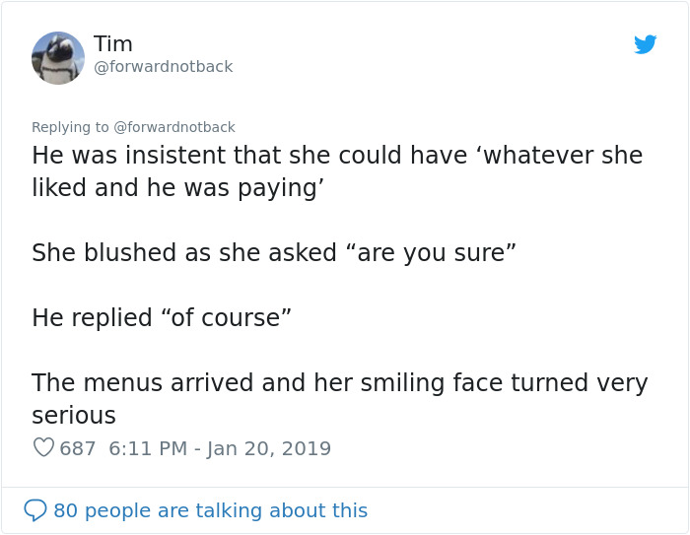This screenshot has width=690, height=535.
Task: Click the gray "Replying to" label
Action: pyautogui.click(x=71, y=127)
